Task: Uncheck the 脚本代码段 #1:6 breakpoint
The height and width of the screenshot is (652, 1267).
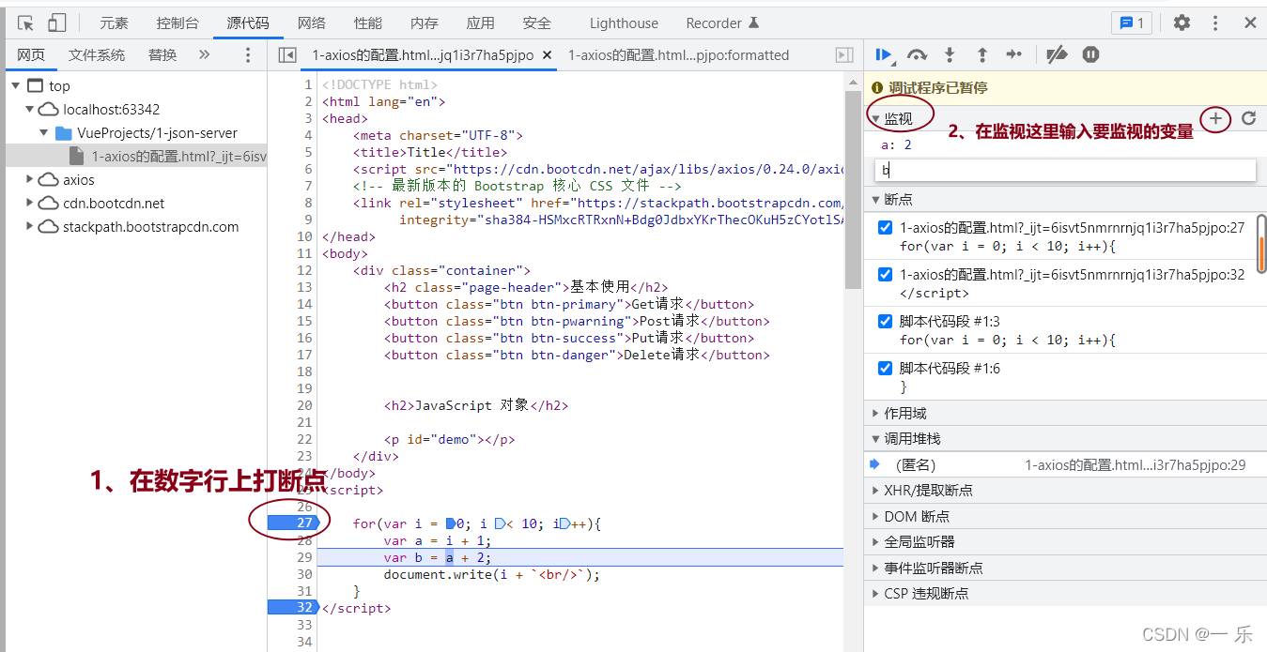Action: point(885,369)
